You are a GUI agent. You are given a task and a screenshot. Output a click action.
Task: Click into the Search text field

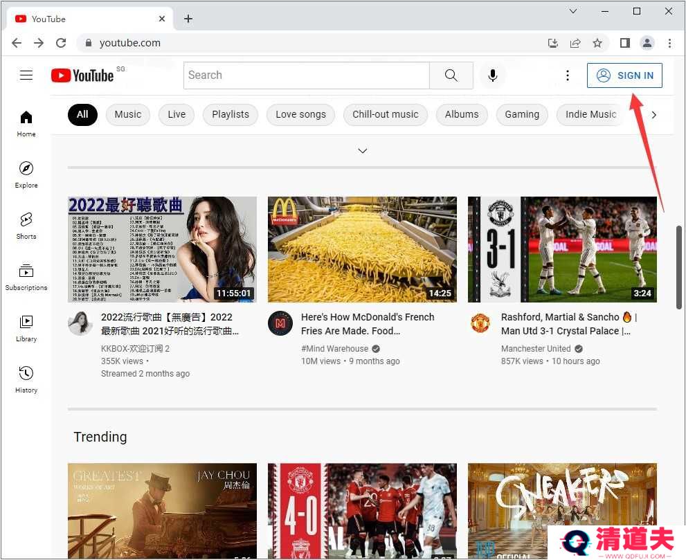click(x=306, y=75)
